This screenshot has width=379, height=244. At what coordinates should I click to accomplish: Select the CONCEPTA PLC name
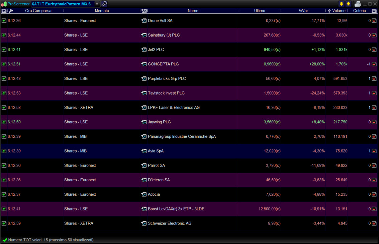tap(163, 64)
